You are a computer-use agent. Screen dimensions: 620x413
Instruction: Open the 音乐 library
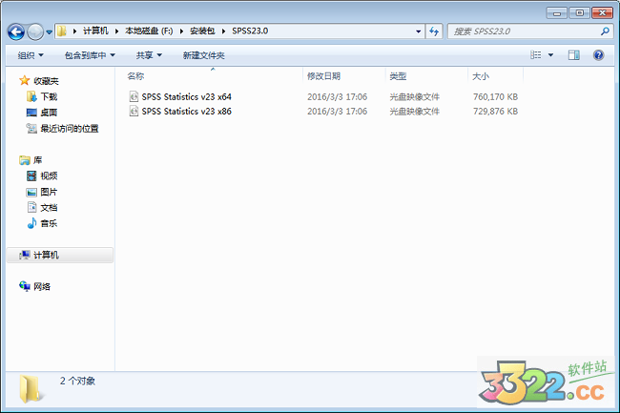point(49,223)
